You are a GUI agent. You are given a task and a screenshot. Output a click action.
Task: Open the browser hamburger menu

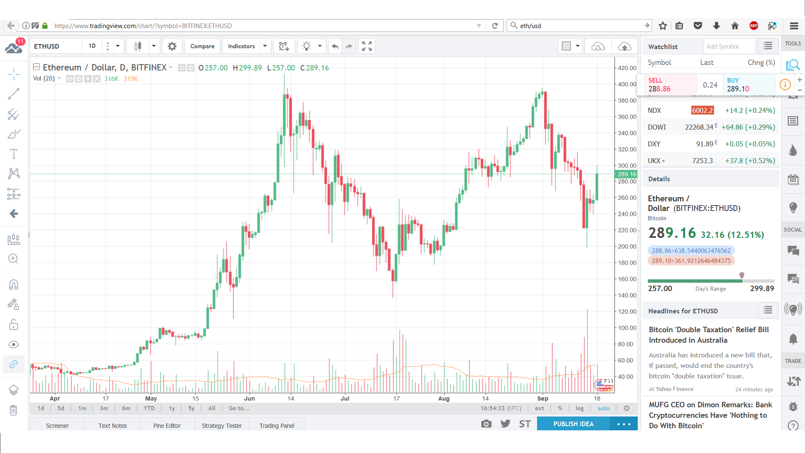[x=794, y=26]
